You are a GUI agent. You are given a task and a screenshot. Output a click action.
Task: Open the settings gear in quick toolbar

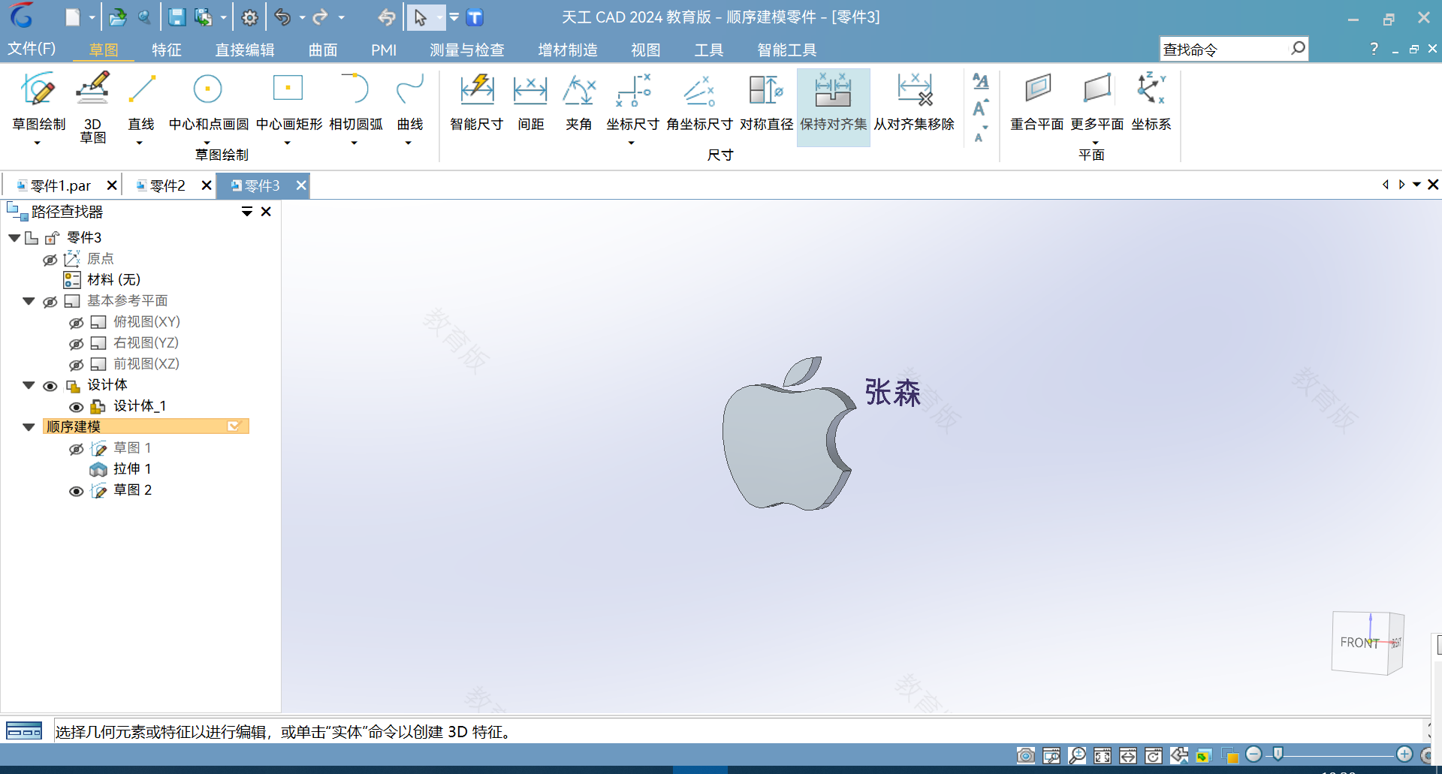(250, 17)
